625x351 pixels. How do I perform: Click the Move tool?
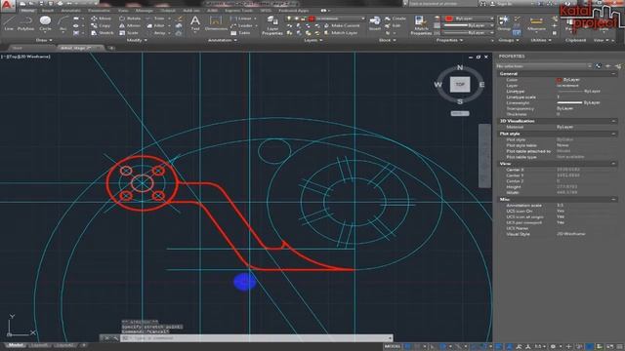coord(102,19)
